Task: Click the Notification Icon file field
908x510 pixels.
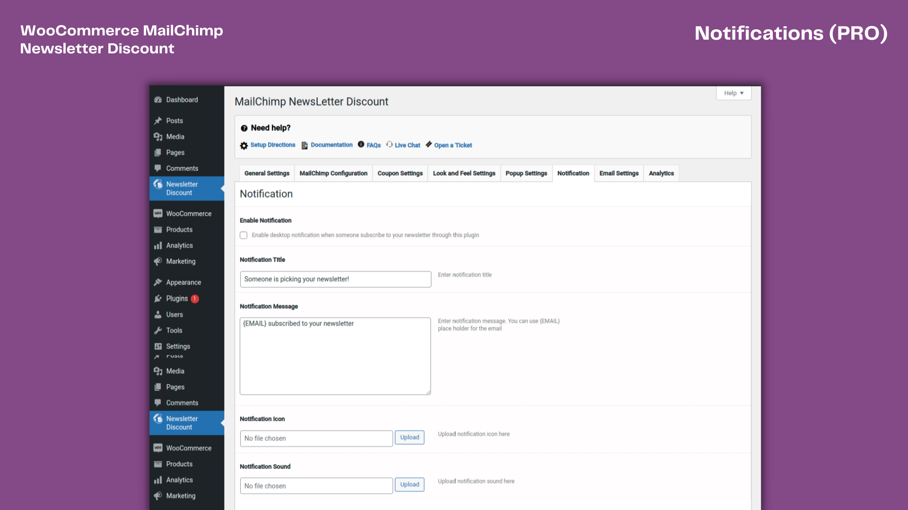Action: (316, 438)
